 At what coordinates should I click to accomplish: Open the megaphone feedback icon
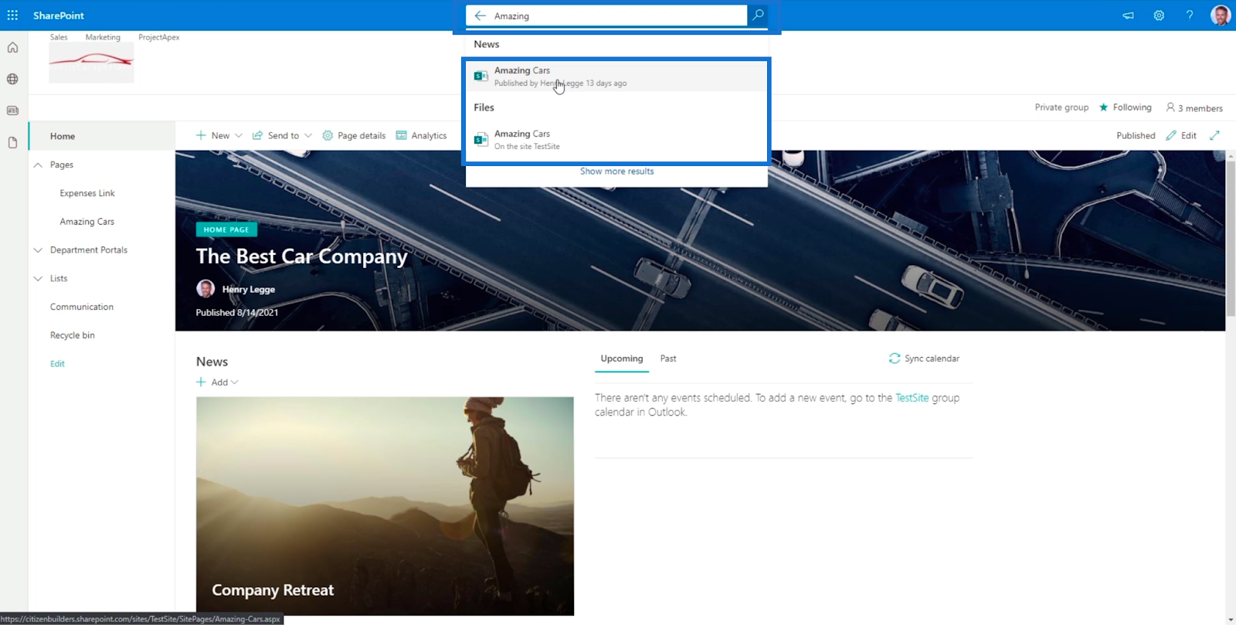pos(1129,15)
